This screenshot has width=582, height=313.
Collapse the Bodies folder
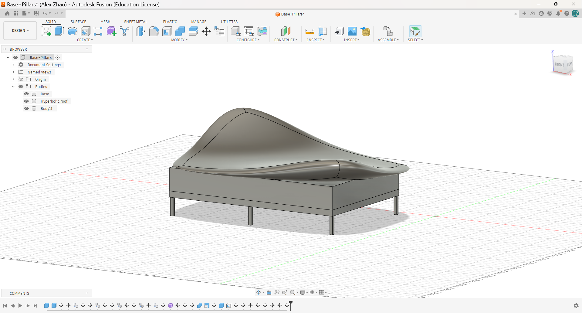13,87
